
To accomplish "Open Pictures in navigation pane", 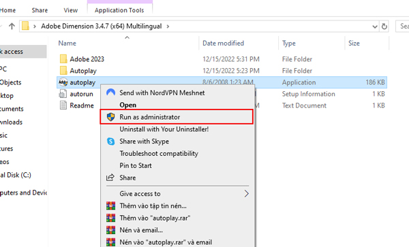I will pyautogui.click(x=7, y=148).
